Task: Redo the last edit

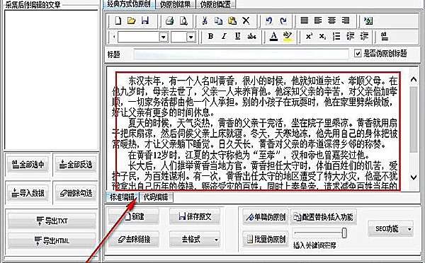Action: [x=283, y=21]
